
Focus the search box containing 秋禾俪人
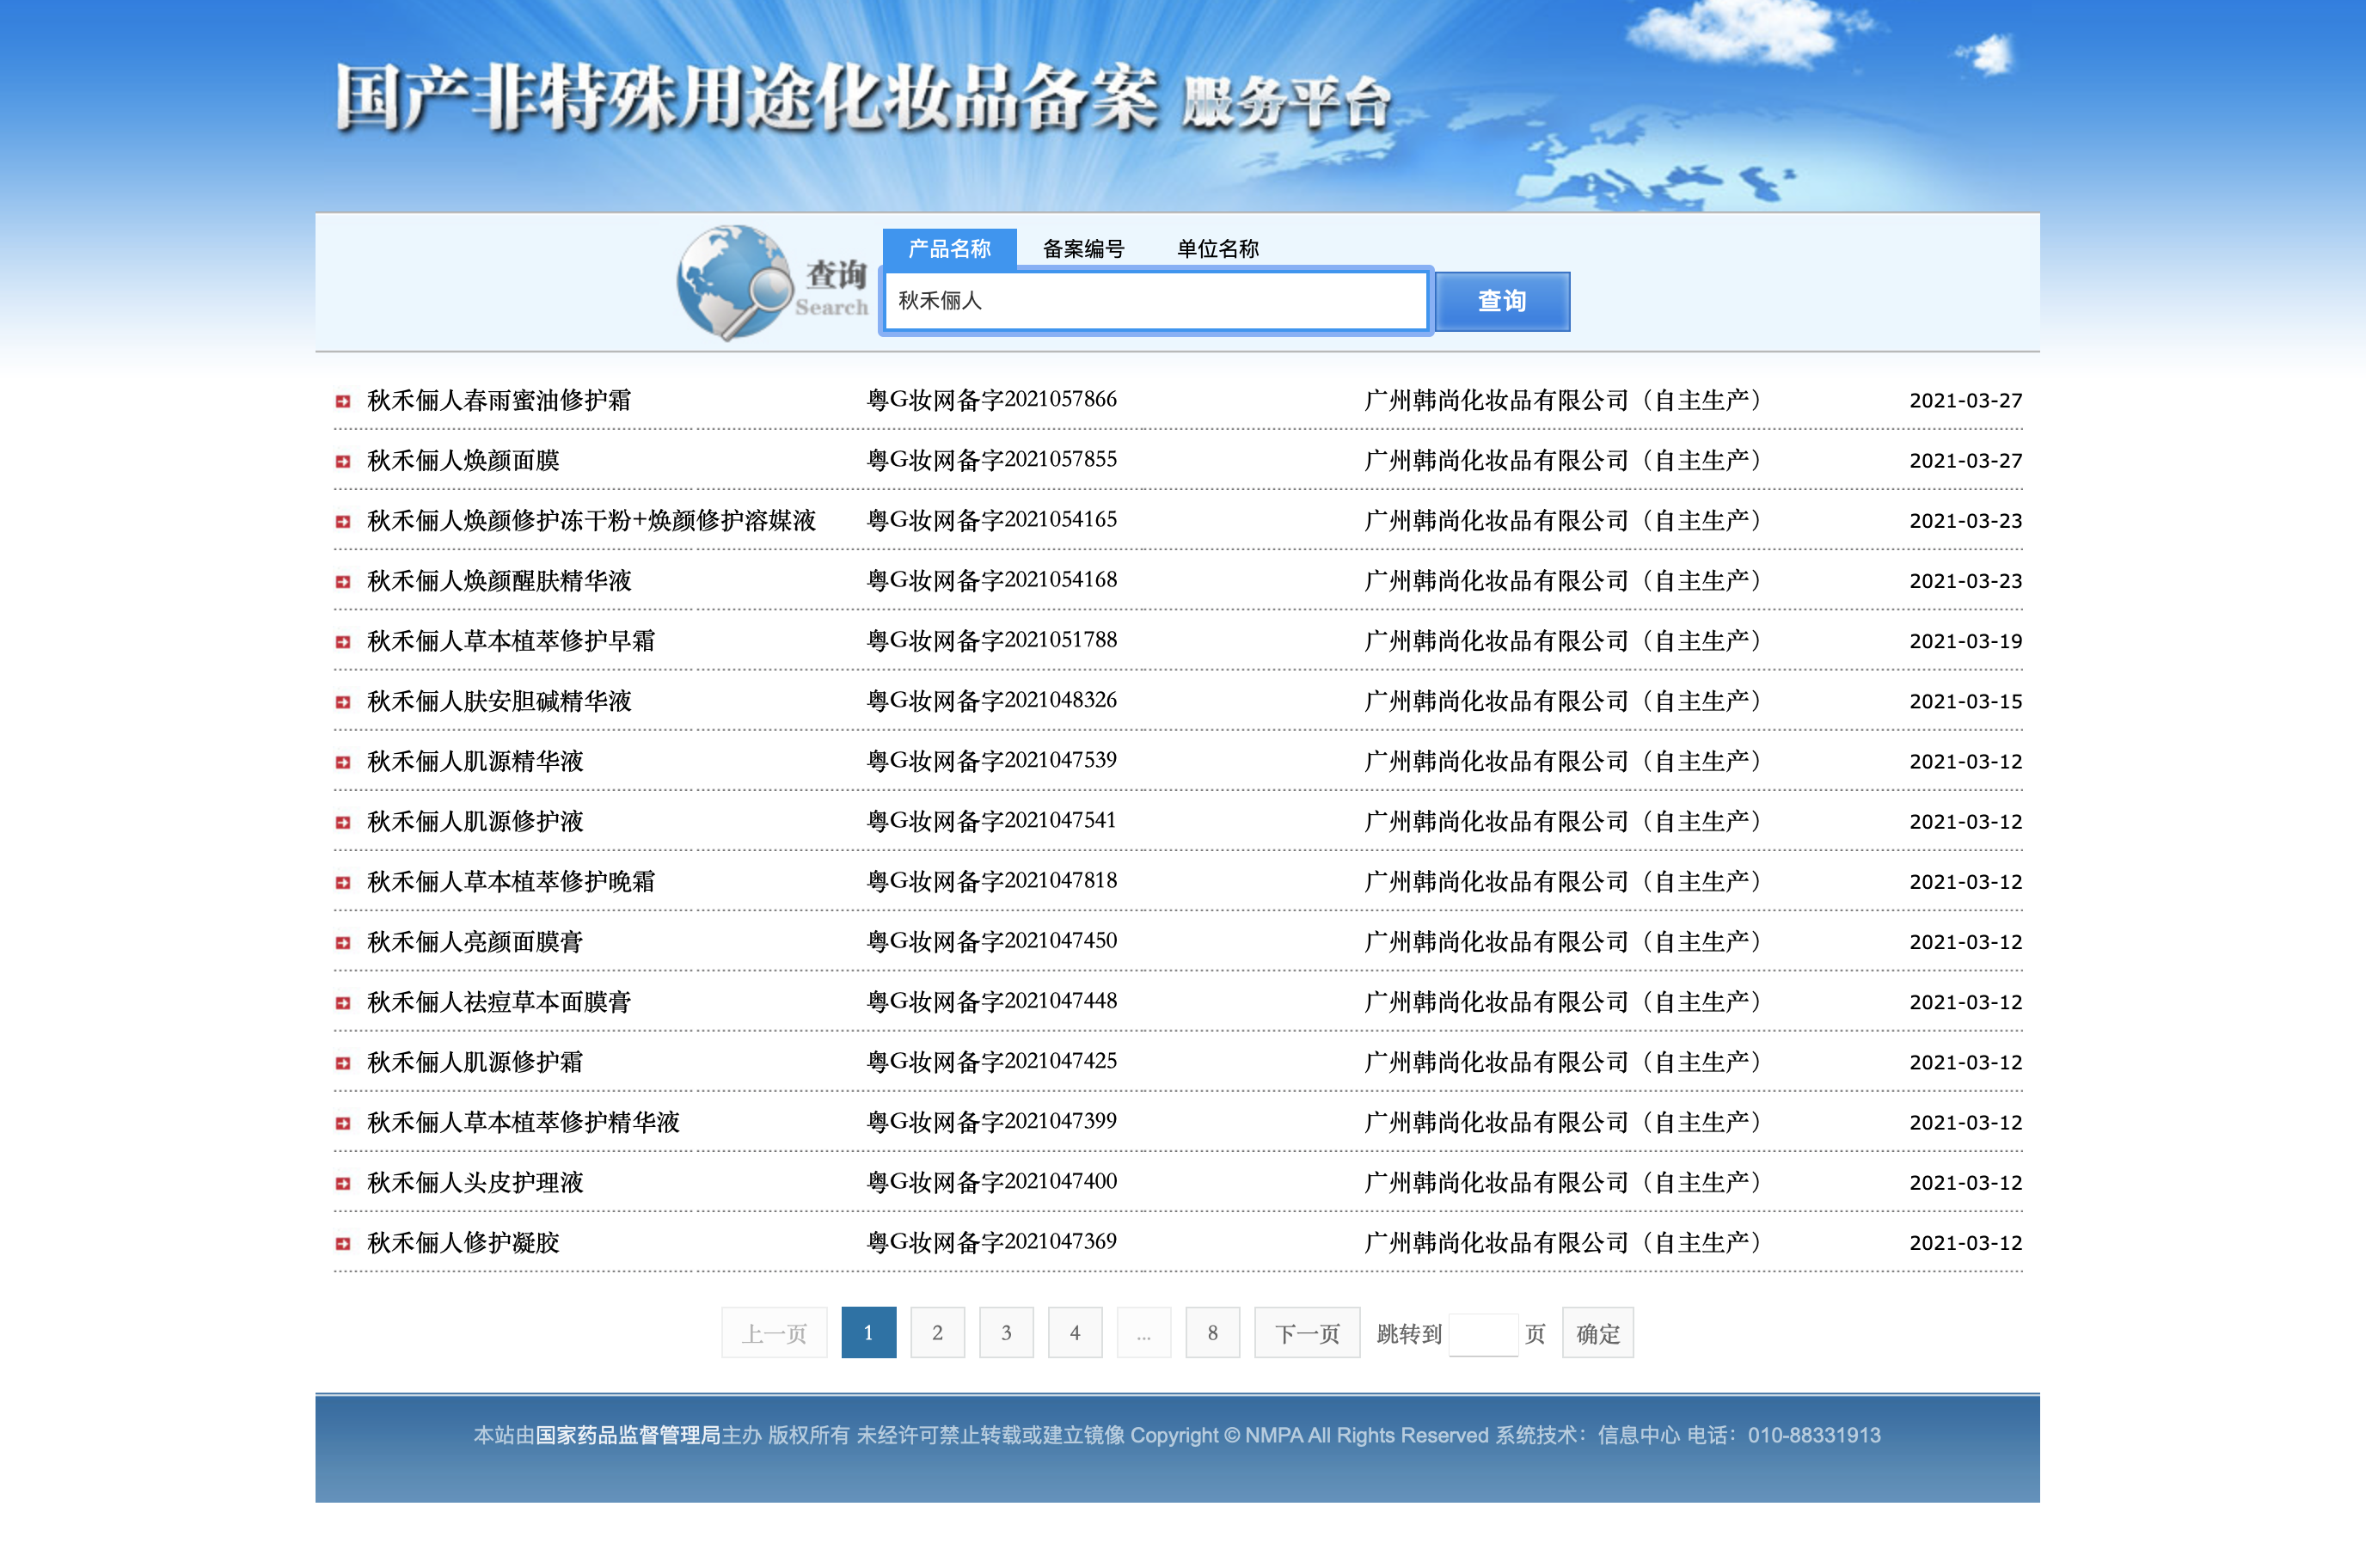tap(1155, 301)
